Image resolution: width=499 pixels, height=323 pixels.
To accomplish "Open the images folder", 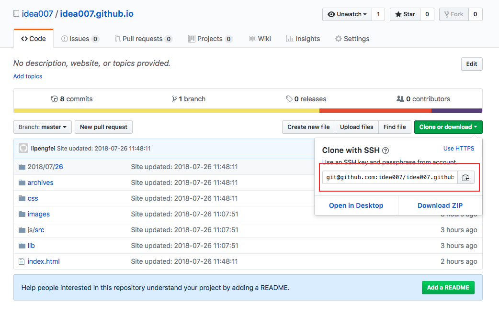I will [38, 214].
